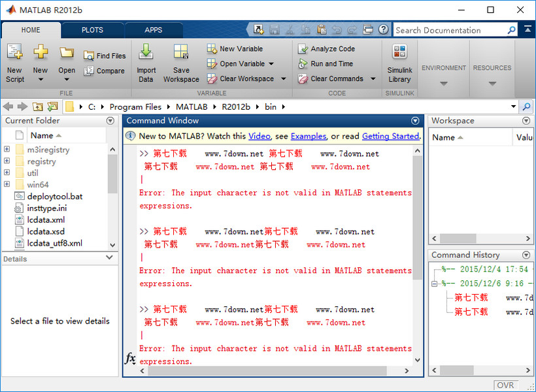Switch to the PLOTS tab
The image size is (536, 392).
click(92, 30)
